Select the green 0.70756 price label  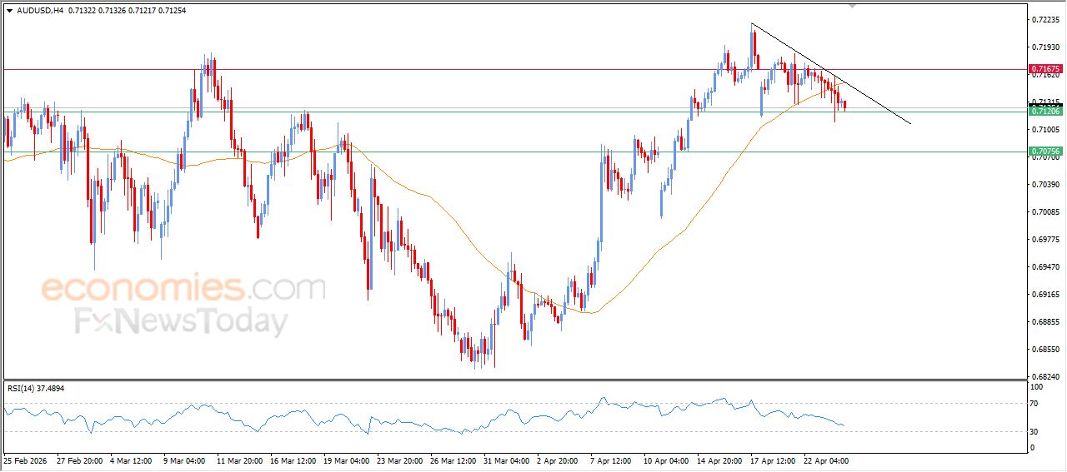[1044, 152]
